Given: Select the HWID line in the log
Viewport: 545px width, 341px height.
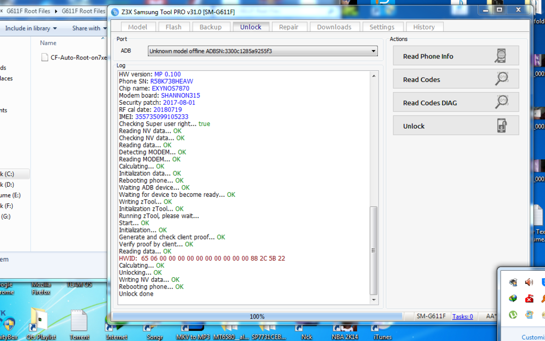Looking at the screenshot, I should [x=202, y=259].
